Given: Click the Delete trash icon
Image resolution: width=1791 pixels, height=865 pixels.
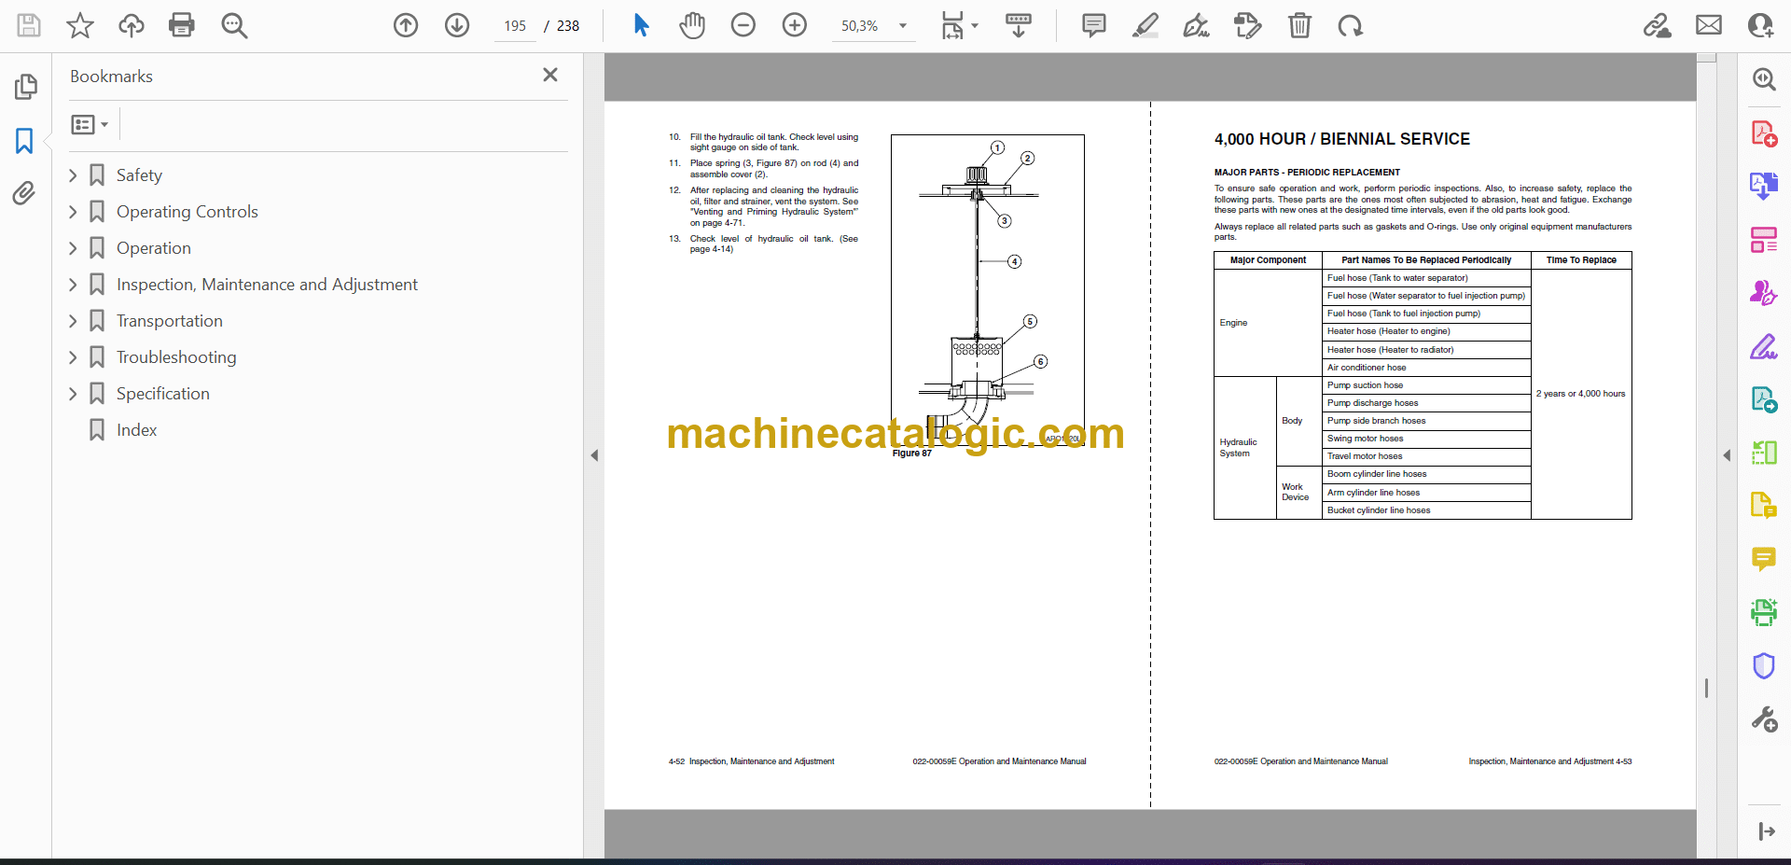Looking at the screenshot, I should 1298,25.
